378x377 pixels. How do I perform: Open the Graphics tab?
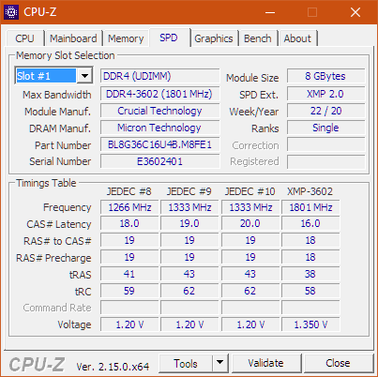click(x=214, y=38)
